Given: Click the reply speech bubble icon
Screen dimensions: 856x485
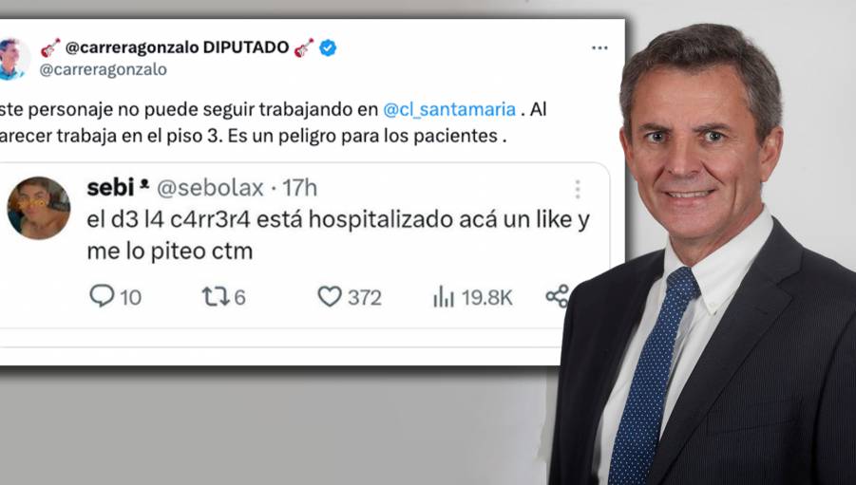Looking at the screenshot, I should pyautogui.click(x=102, y=296).
